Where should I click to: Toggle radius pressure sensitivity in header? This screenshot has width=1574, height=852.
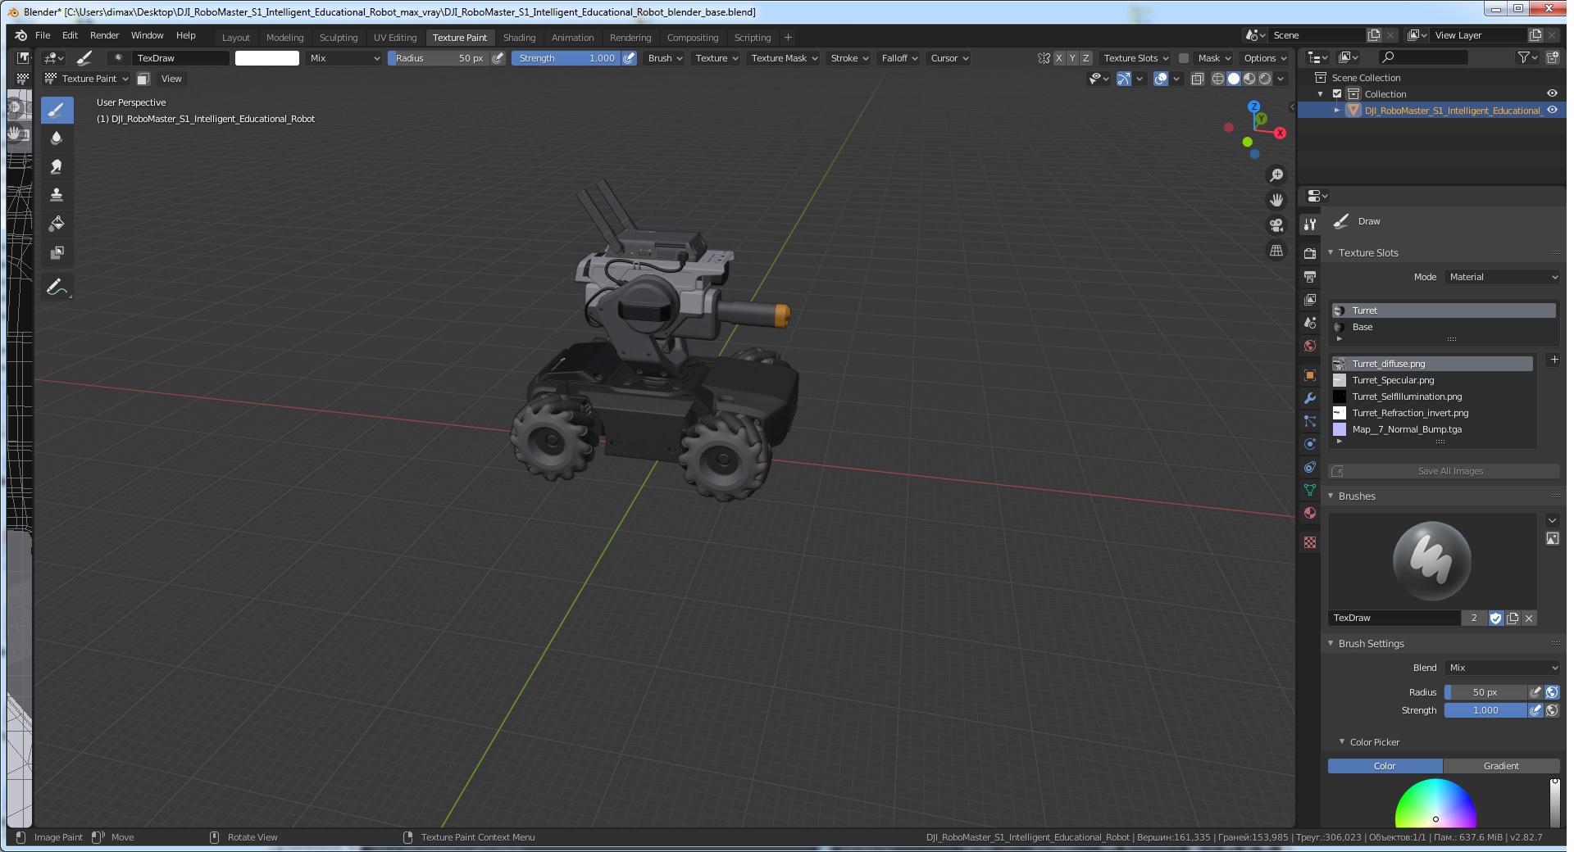(498, 58)
